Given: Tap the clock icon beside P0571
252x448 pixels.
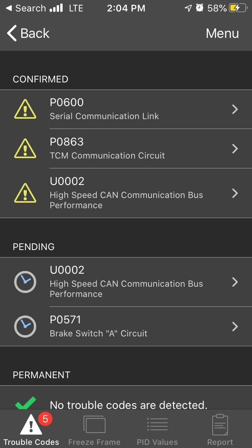Looking at the screenshot, I should [25, 327].
